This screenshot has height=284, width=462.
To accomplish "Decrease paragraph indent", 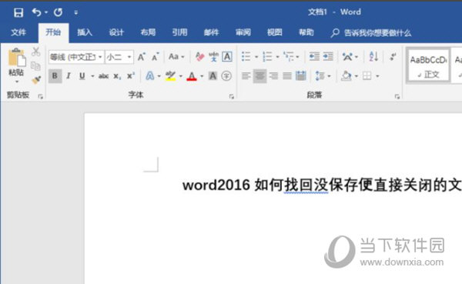I will coord(314,56).
